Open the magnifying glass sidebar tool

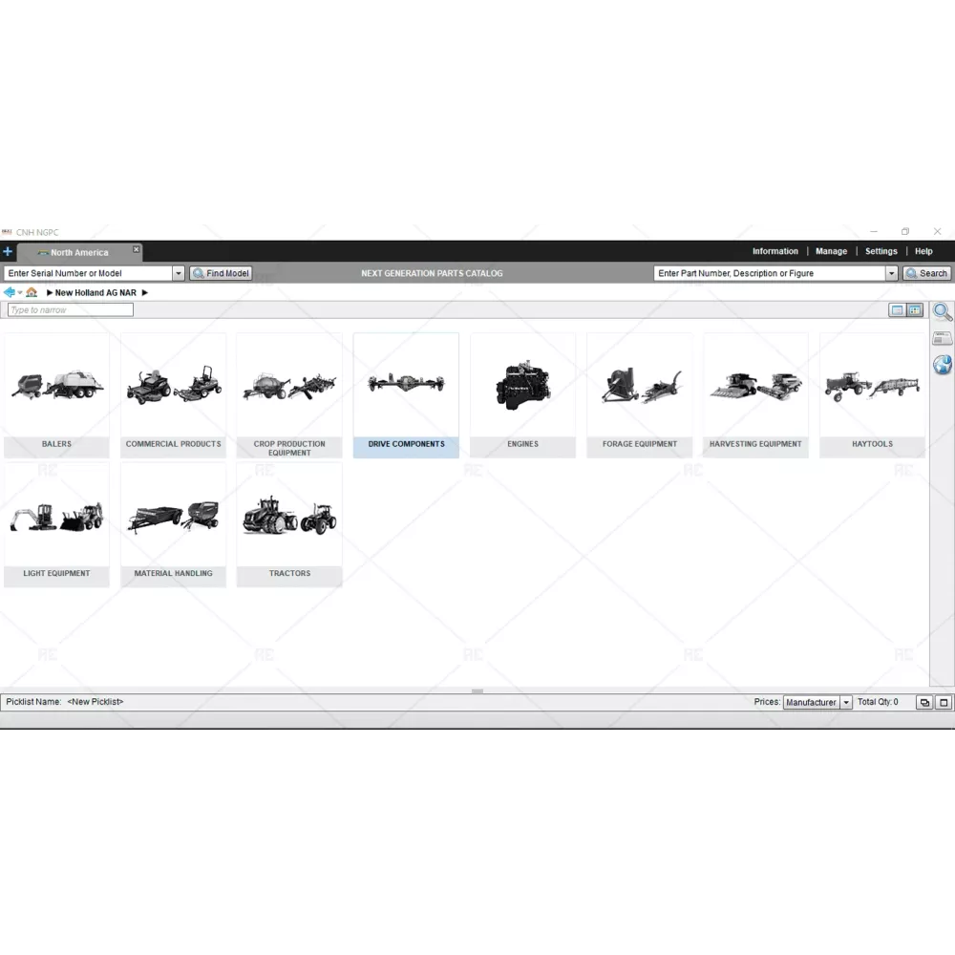(942, 312)
